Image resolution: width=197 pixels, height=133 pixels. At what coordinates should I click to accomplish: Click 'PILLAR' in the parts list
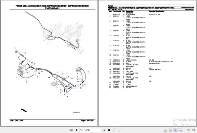128,88
